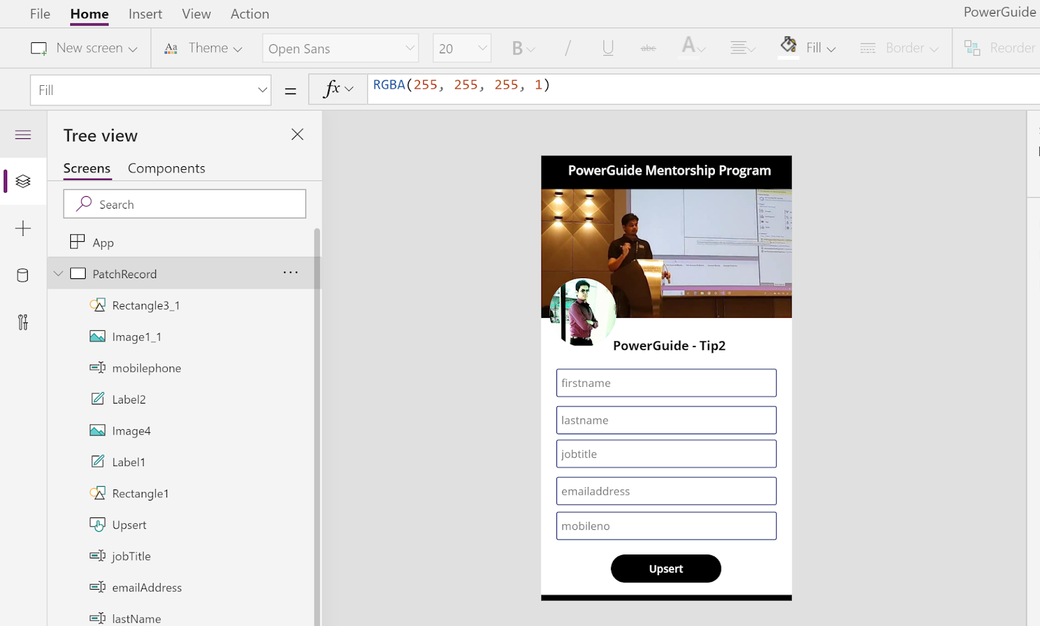Collapse the PatchRecord screen in Tree view
The width and height of the screenshot is (1040, 626).
58,273
